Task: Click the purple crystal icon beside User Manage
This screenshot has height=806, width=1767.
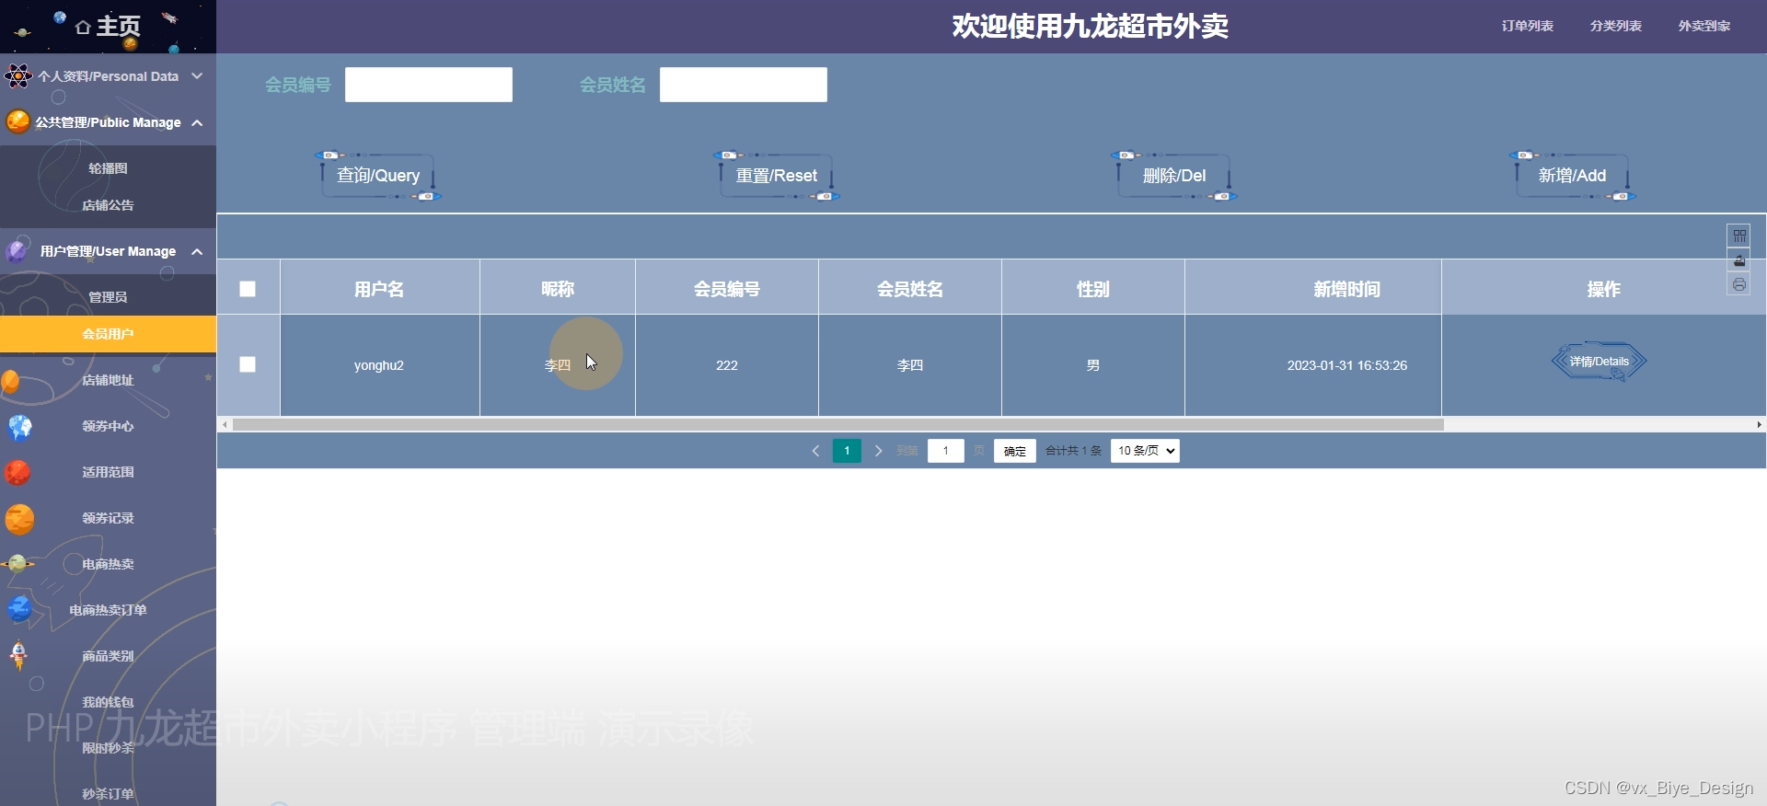Action: pyautogui.click(x=17, y=250)
